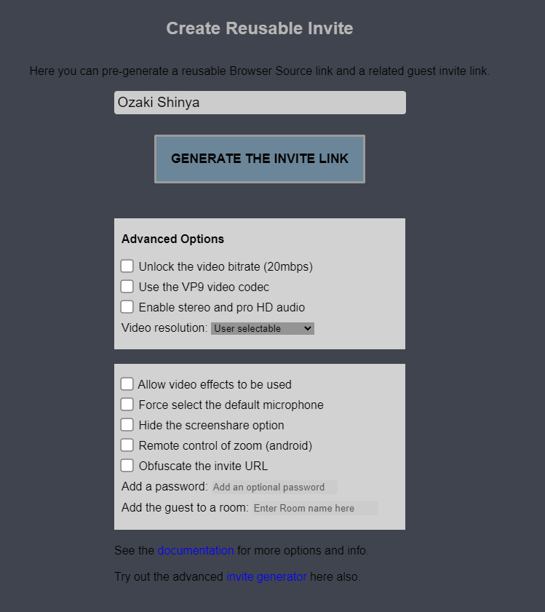Open the Video resolution dropdown
The width and height of the screenshot is (545, 612).
click(262, 329)
